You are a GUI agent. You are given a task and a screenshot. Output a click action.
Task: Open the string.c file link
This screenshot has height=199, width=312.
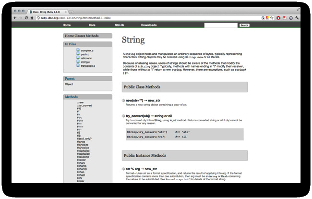pos(85,62)
